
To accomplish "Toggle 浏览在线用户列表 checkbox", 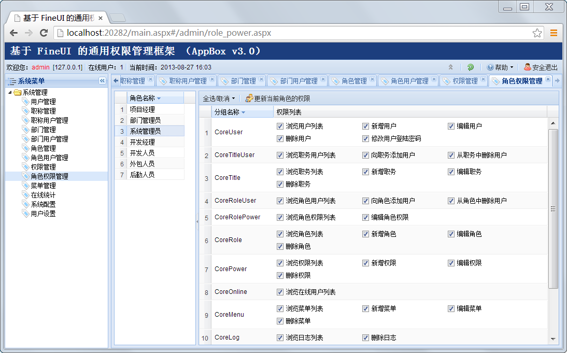I will click(x=280, y=292).
